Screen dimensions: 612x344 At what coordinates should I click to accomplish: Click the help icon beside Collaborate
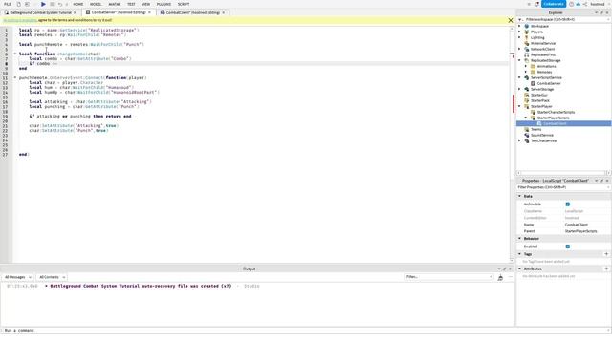pyautogui.click(x=572, y=4)
